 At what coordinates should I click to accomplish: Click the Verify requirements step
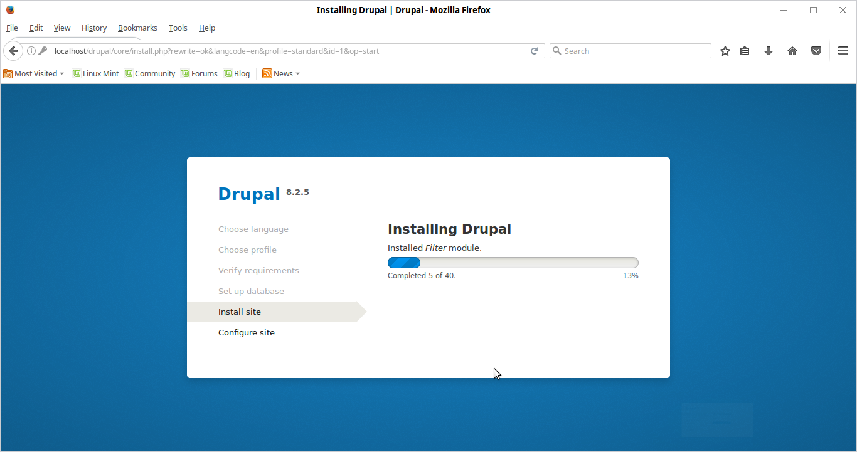[x=258, y=270]
